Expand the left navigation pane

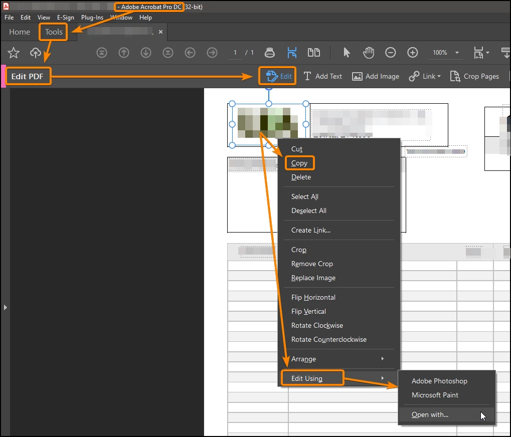(x=5, y=307)
